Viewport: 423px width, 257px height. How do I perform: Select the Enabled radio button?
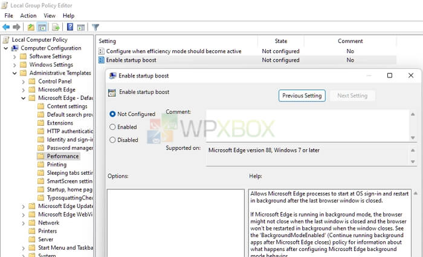pos(112,127)
